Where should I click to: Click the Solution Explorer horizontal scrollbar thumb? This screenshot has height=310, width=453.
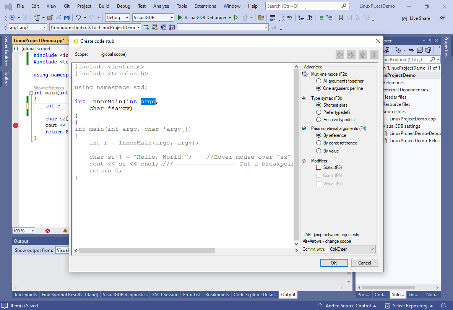[x=388, y=288]
